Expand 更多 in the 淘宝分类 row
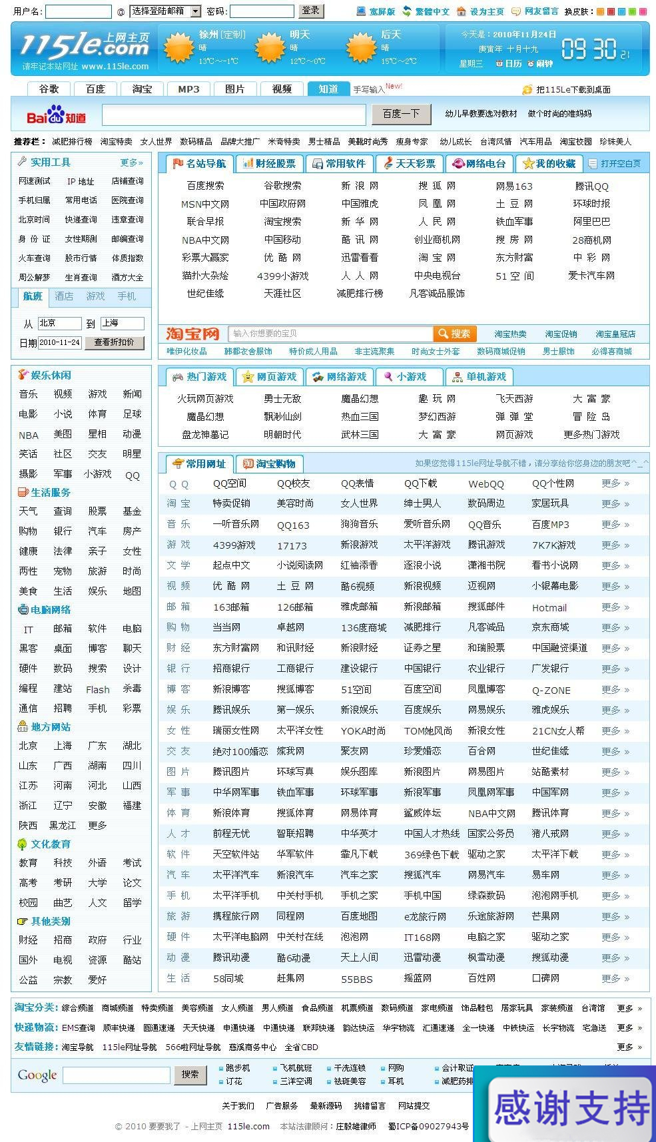 tap(629, 1008)
